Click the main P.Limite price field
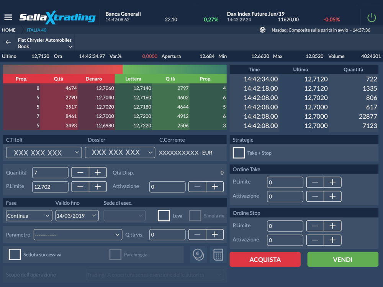383x287 pixels. (x=50, y=187)
